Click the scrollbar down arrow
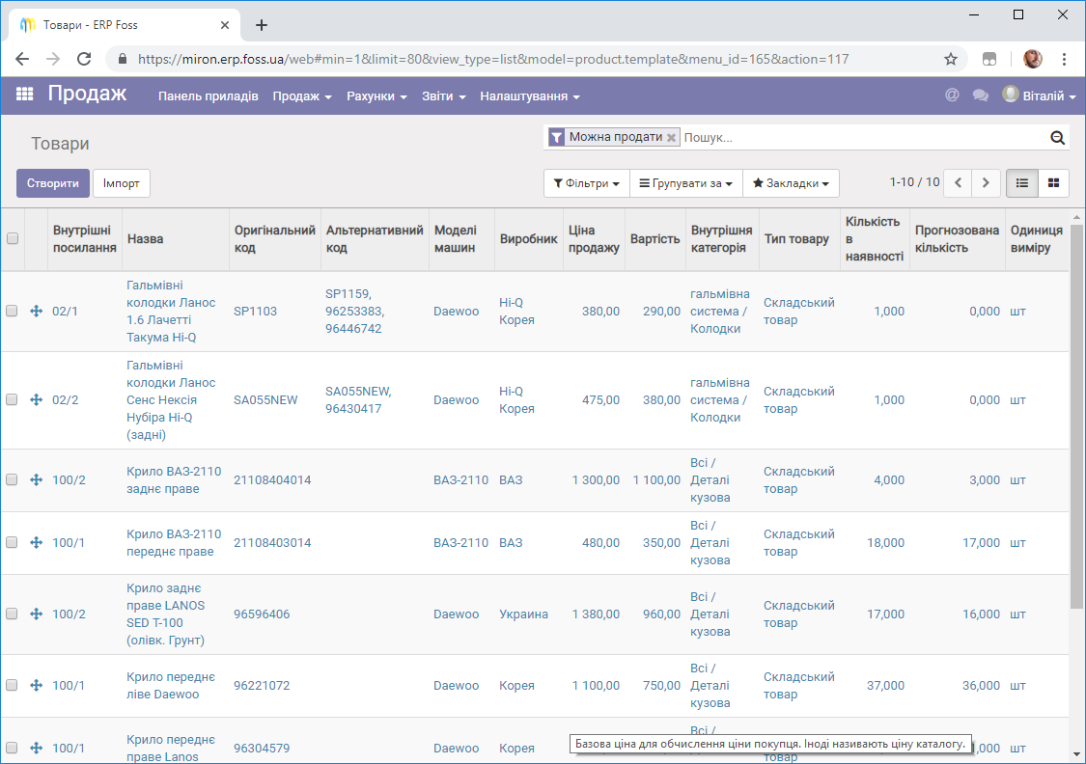1086x764 pixels. click(1076, 755)
